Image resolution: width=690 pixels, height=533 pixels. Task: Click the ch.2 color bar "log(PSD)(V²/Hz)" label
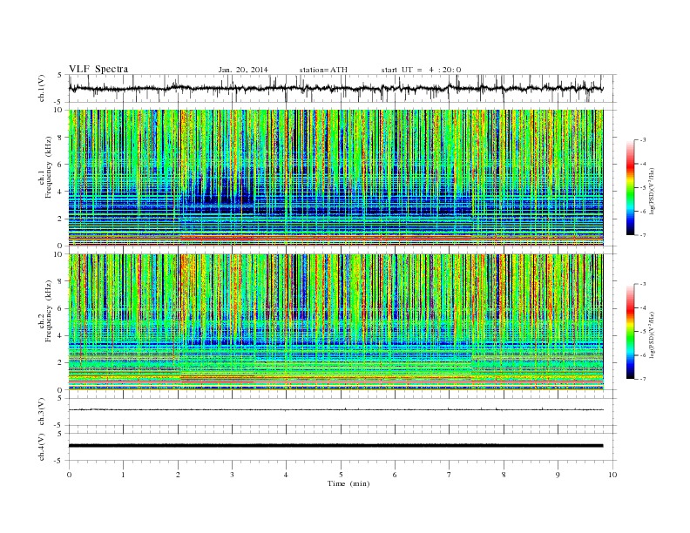[652, 334]
